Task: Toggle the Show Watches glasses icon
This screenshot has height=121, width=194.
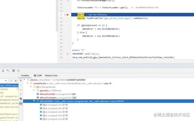Action: tap(21, 103)
